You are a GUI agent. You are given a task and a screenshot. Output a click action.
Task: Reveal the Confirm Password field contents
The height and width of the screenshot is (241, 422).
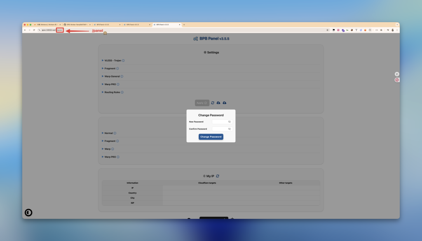230,129
